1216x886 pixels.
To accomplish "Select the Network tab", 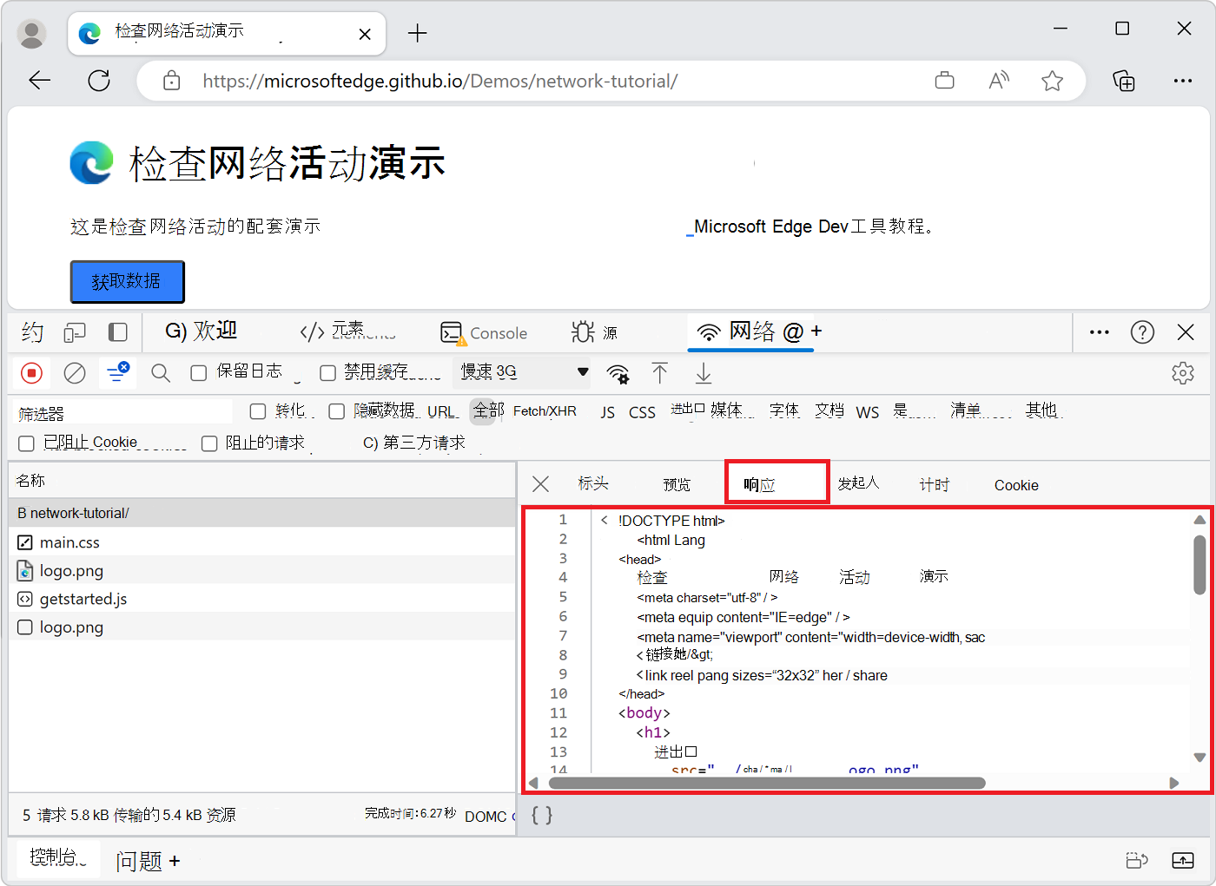I will click(x=751, y=331).
